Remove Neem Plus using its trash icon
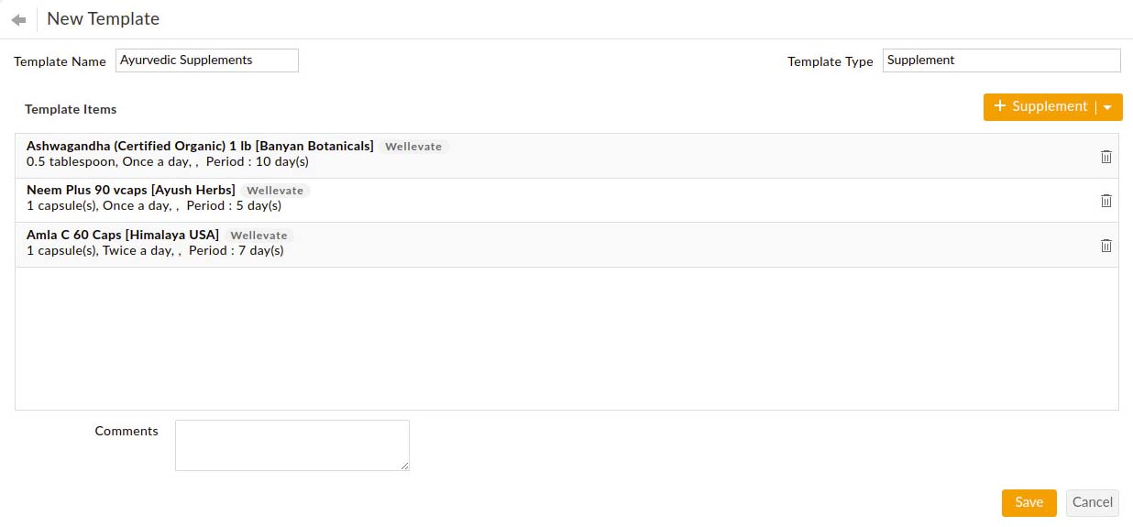This screenshot has height=527, width=1133. (x=1105, y=201)
